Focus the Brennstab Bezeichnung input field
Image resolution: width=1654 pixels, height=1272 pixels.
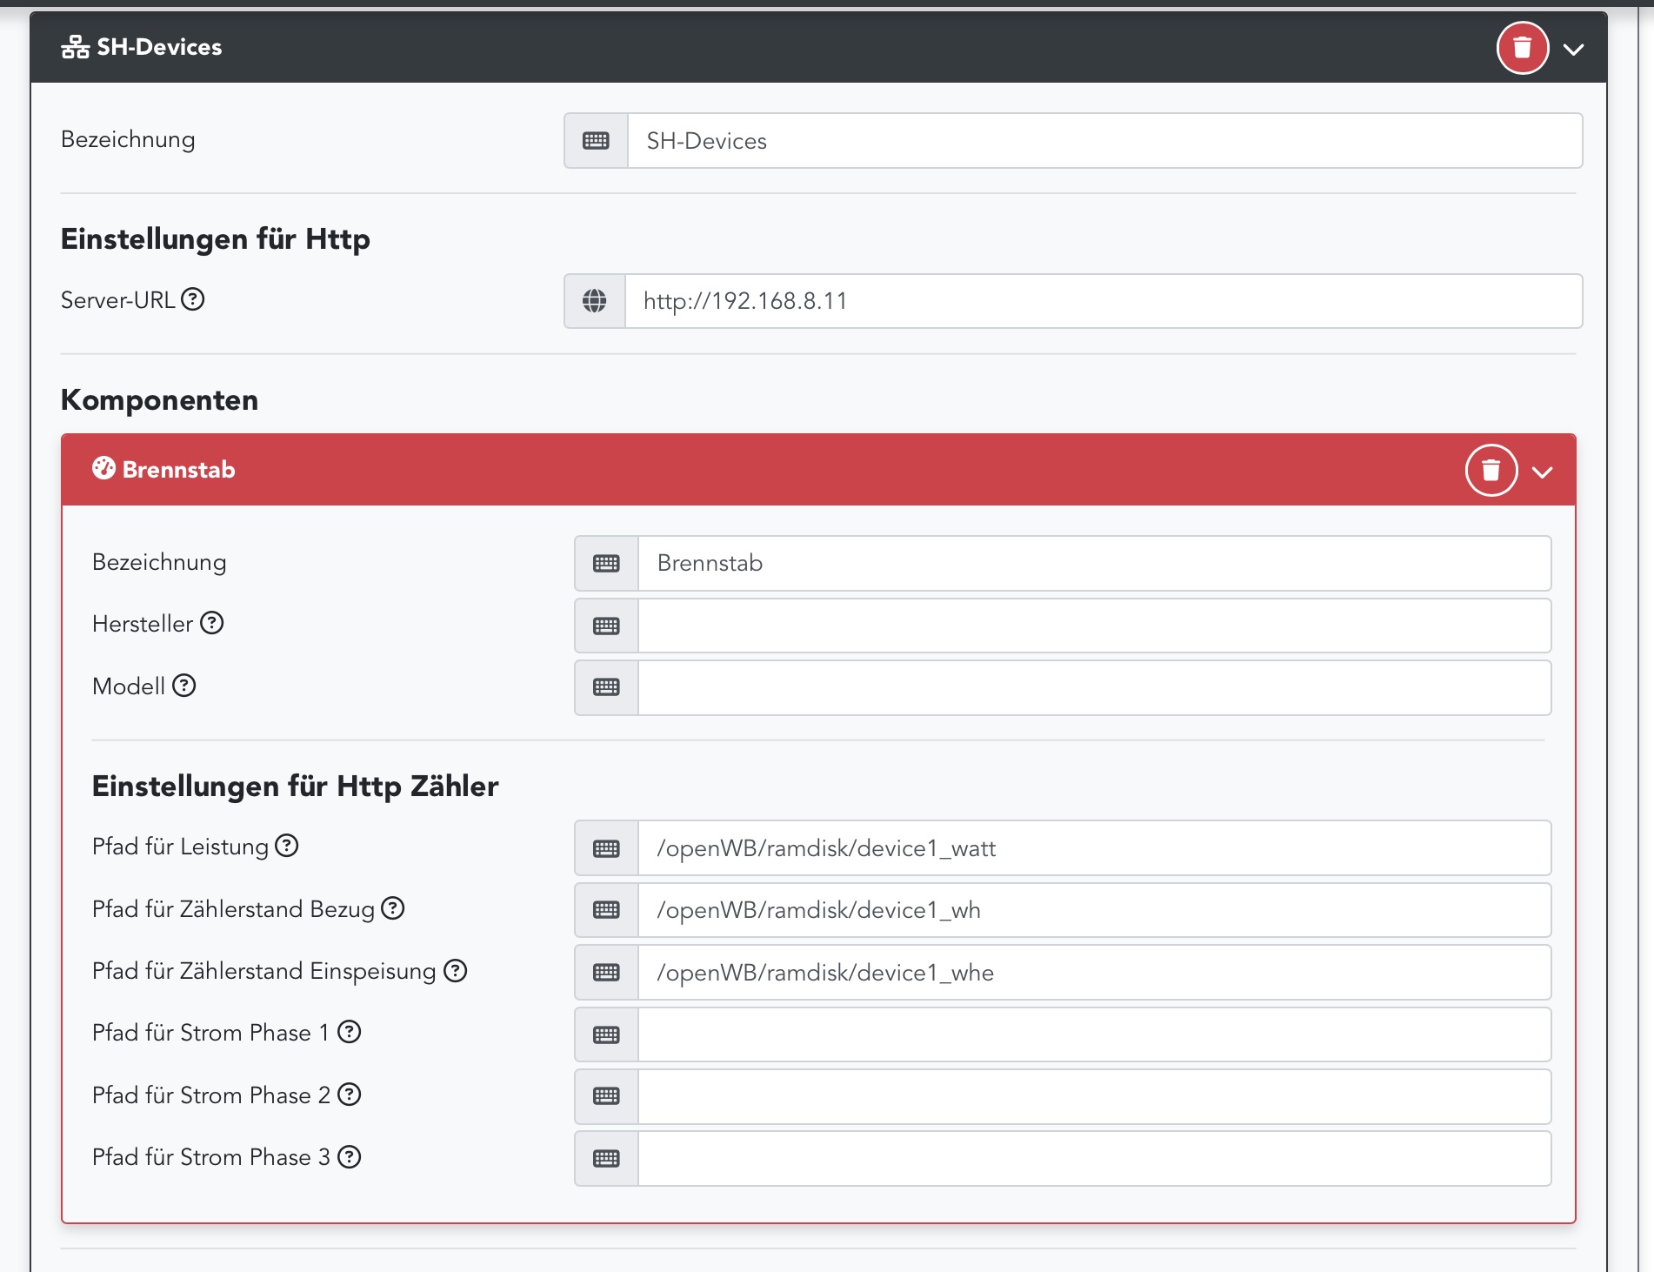pos(1095,564)
